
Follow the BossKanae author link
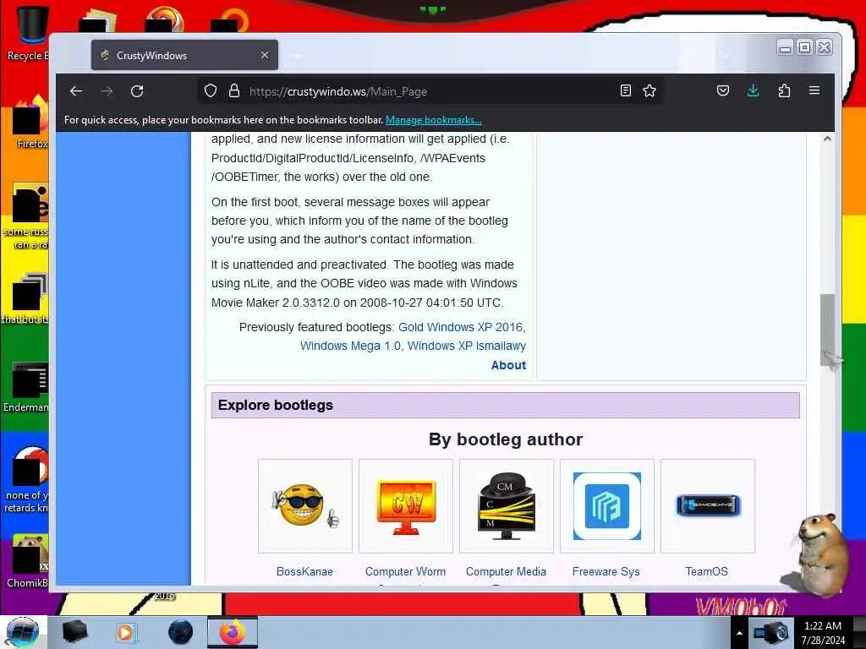304,572
